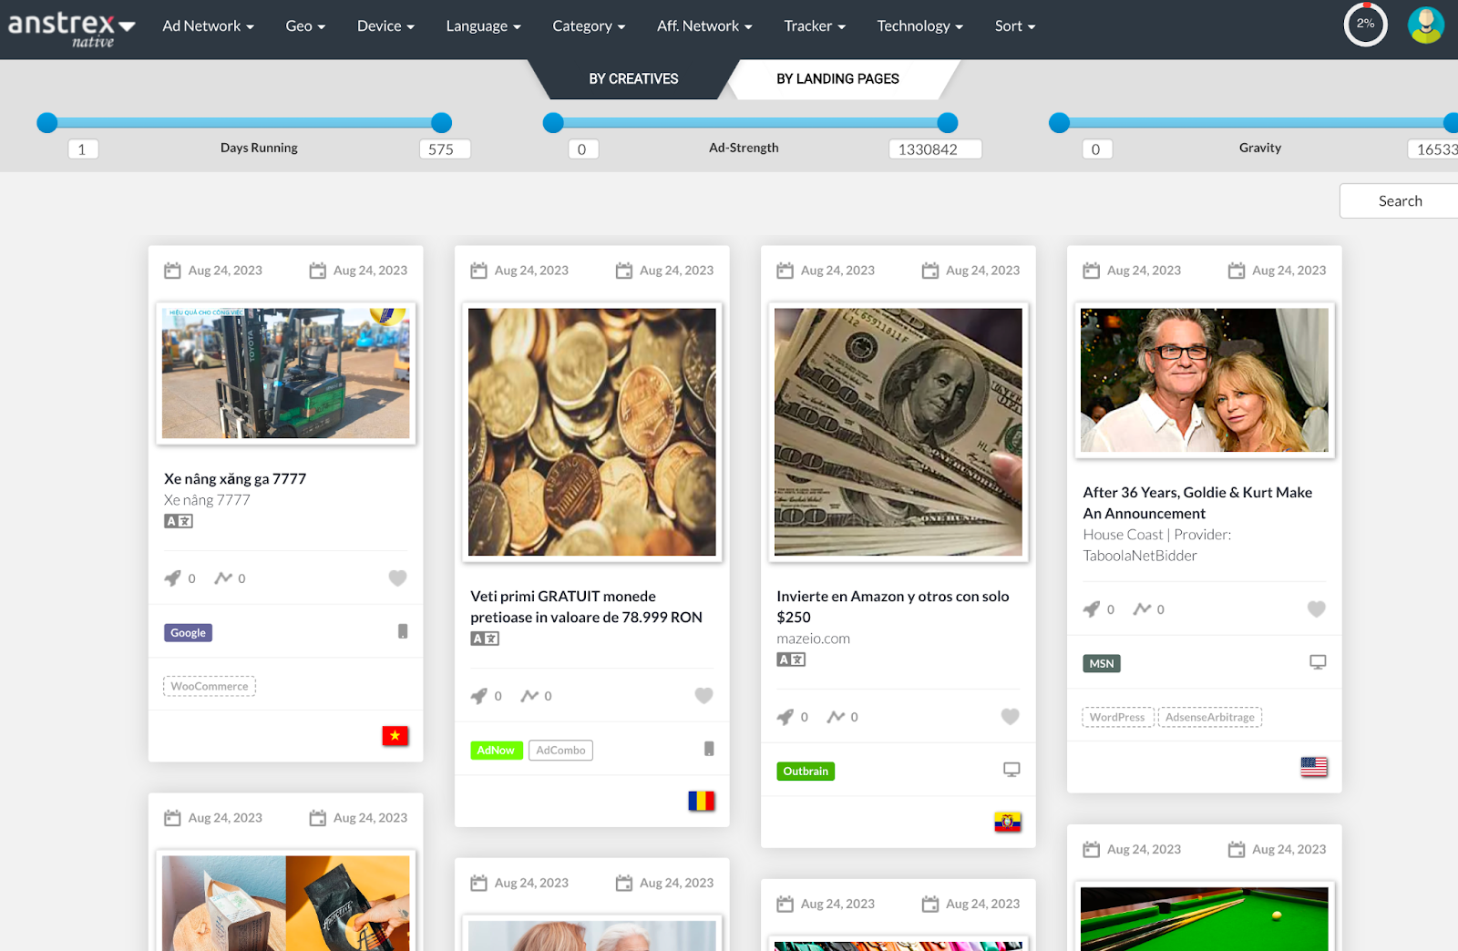Click gravity graph icon on Goldie & Kurt card
Image resolution: width=1458 pixels, height=951 pixels.
pos(1142,608)
